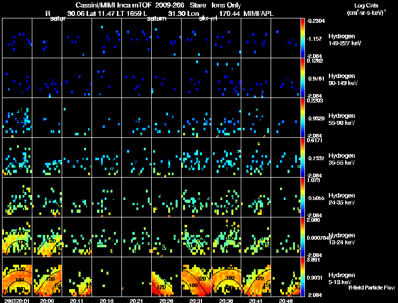Click the color bar for 35-55 keV row
The image size is (398, 303).
pos(302,158)
